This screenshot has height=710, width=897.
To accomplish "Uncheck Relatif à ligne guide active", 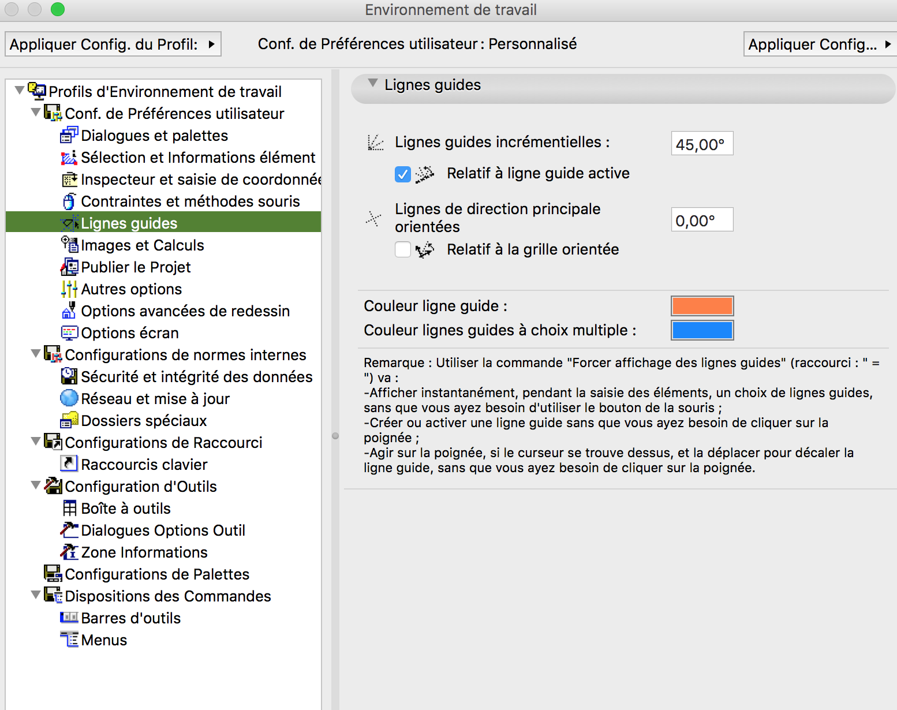I will (x=402, y=174).
